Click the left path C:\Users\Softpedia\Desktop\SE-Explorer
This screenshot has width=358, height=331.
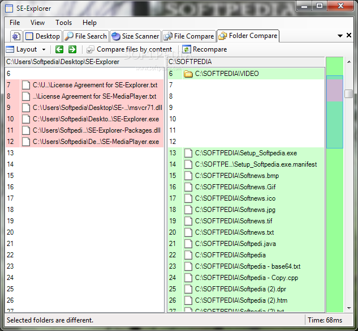click(63, 62)
